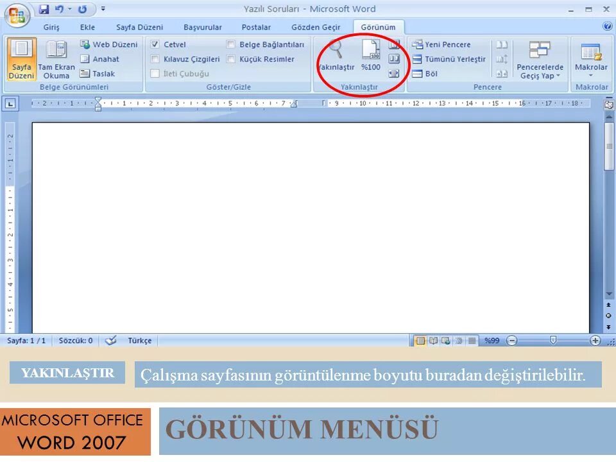Select print layout view in status bar
Image resolution: width=616 pixels, height=462 pixels.
(x=420, y=341)
